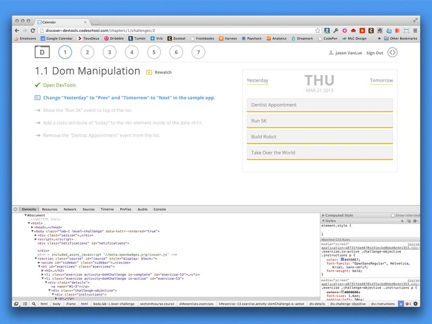The width and height of the screenshot is (432, 324).
Task: Open the Audits tab
Action: [x=143, y=210]
